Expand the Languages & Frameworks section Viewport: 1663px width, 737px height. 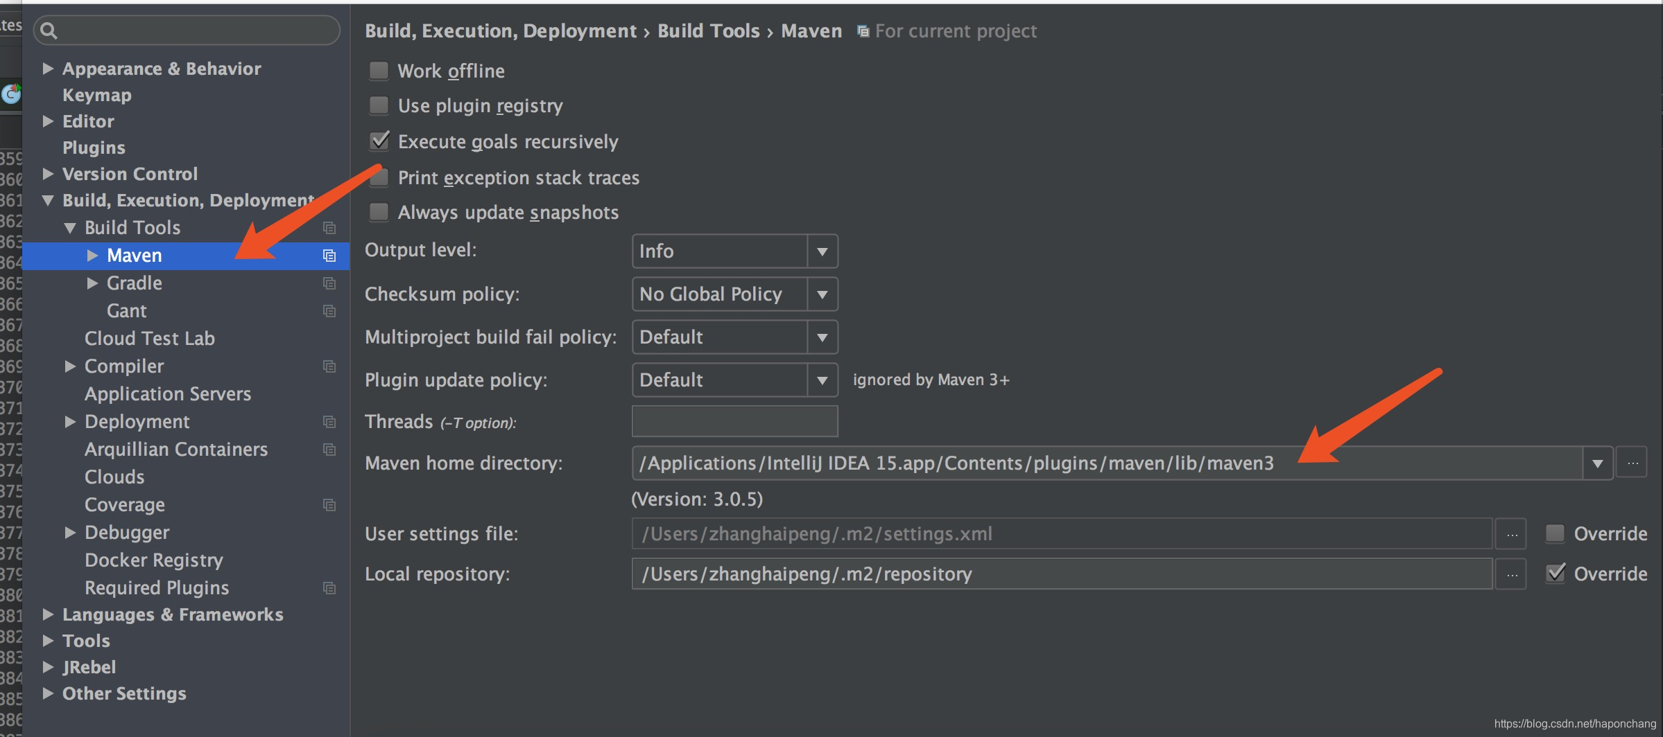(48, 614)
